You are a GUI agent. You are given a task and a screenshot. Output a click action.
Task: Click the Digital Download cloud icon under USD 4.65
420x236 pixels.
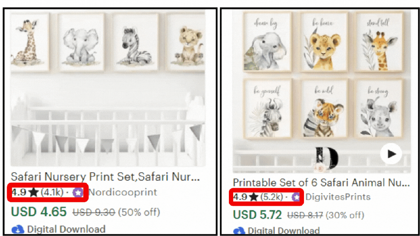pyautogui.click(x=18, y=229)
